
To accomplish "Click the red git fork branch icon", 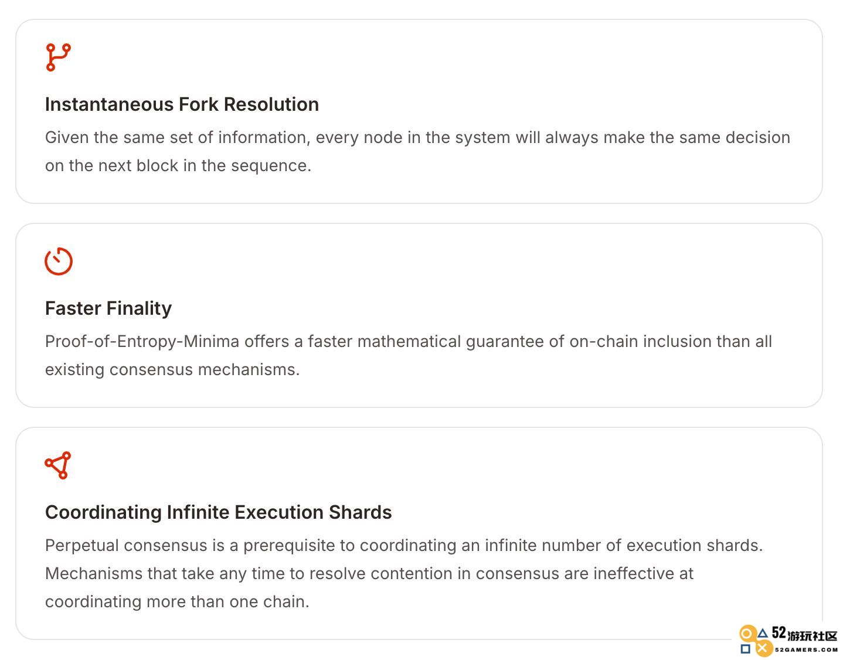I will coord(58,57).
